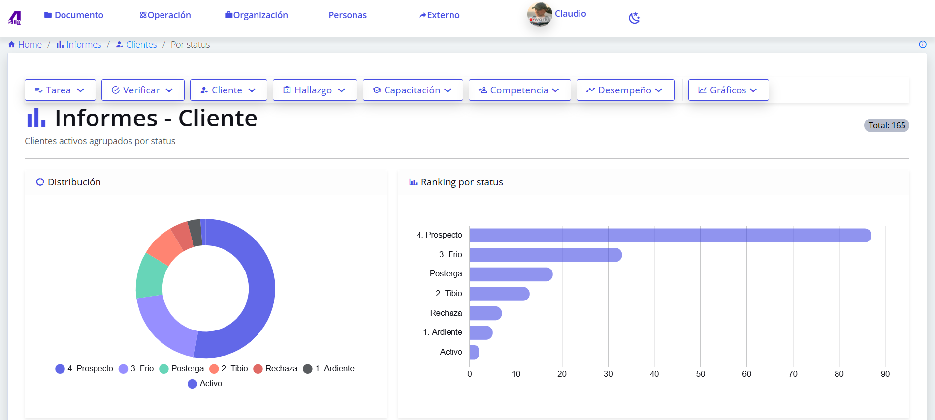Image resolution: width=935 pixels, height=420 pixels.
Task: Click the Documento folder icon
Action: coord(48,15)
